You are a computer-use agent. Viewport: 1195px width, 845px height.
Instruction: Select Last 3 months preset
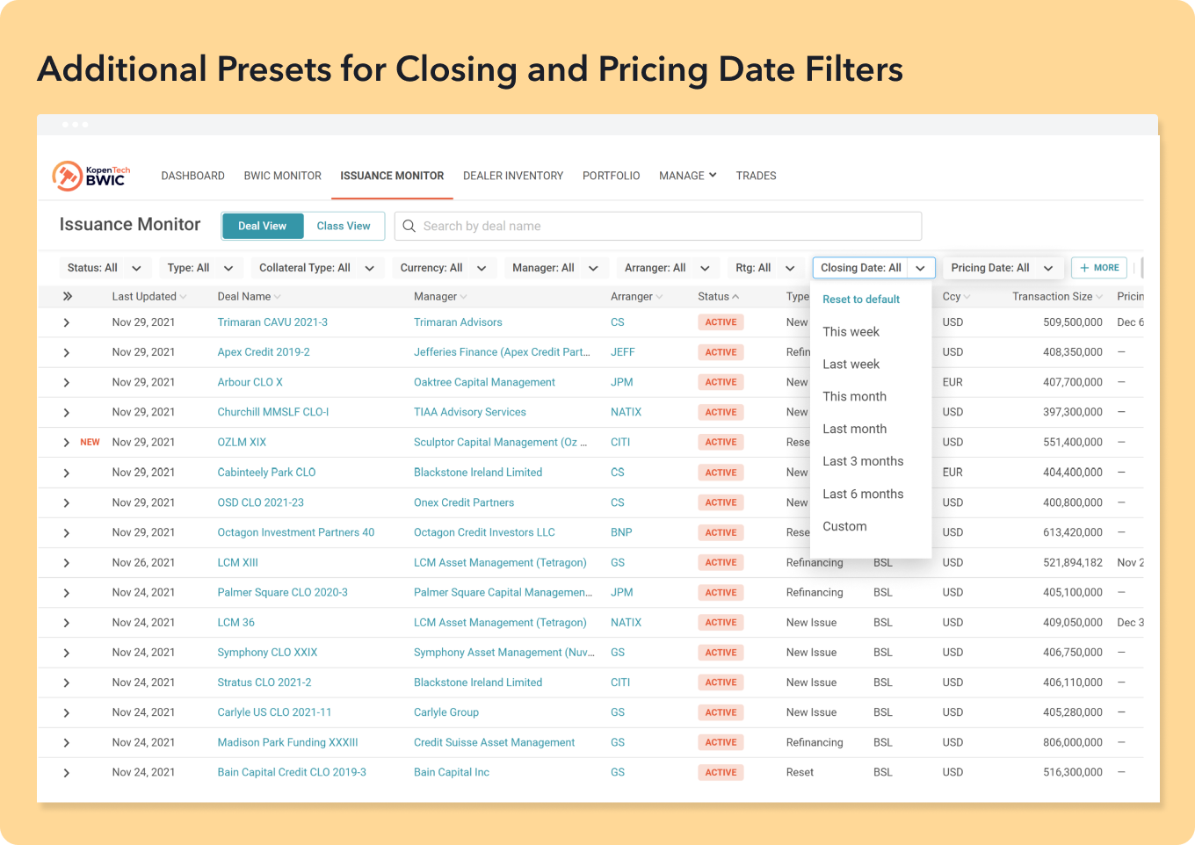[x=863, y=461]
